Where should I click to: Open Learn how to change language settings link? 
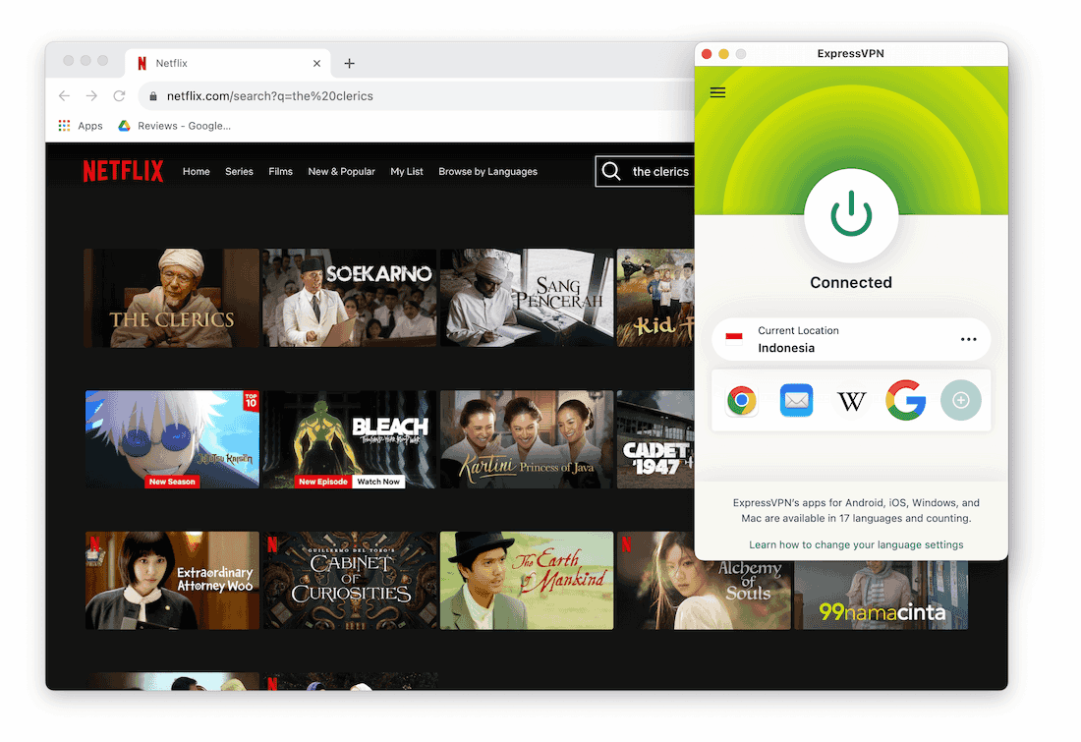tap(856, 544)
